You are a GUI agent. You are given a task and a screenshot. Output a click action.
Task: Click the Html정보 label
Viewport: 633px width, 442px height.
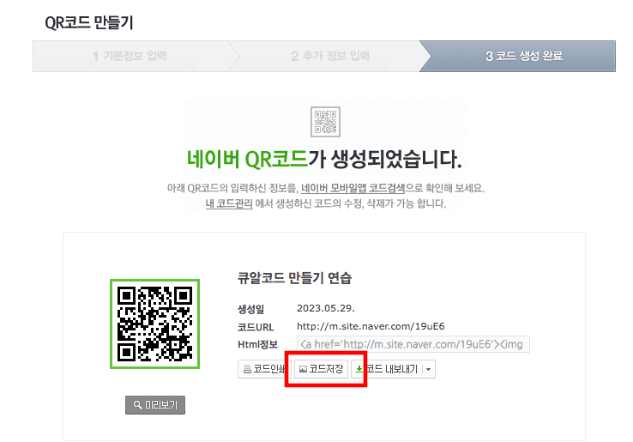[257, 345]
